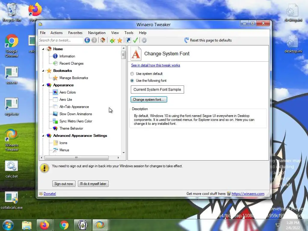
Task: Click the Icons tree folder icon
Action: (56, 143)
